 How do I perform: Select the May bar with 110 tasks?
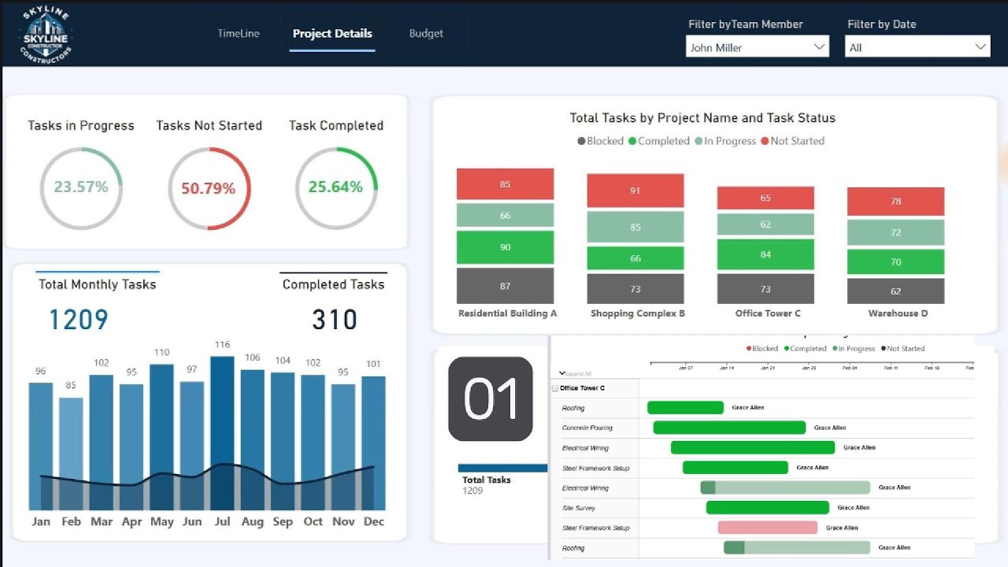click(x=161, y=437)
